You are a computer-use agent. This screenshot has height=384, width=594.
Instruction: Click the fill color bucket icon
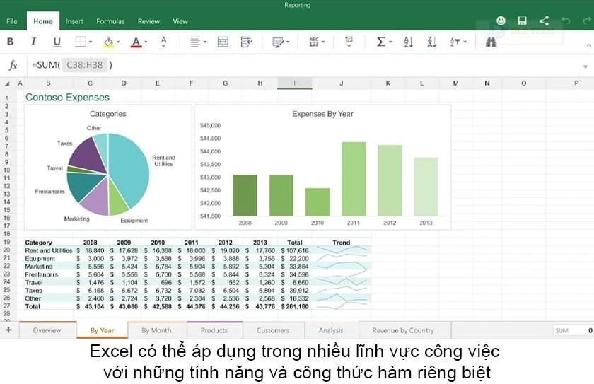pyautogui.click(x=108, y=42)
